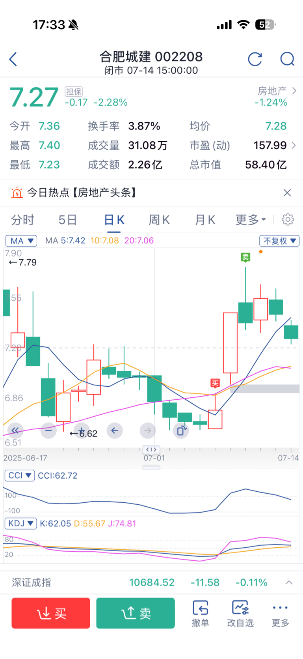Open chart settings gear icon
303x659 pixels.
(288, 219)
